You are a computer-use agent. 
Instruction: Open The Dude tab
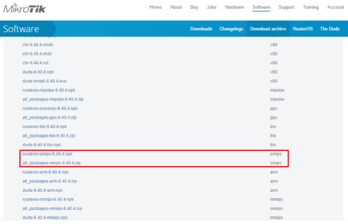330,29
